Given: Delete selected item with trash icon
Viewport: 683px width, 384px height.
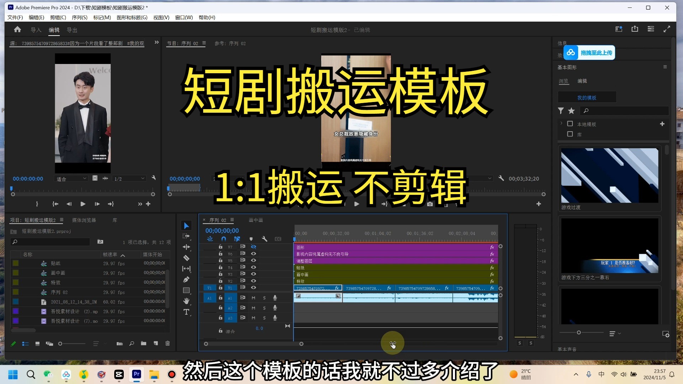Looking at the screenshot, I should click(168, 343).
